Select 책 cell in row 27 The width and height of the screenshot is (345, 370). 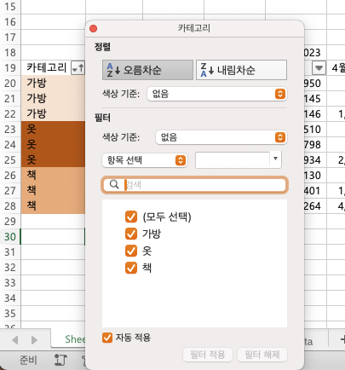pyautogui.click(x=53, y=191)
